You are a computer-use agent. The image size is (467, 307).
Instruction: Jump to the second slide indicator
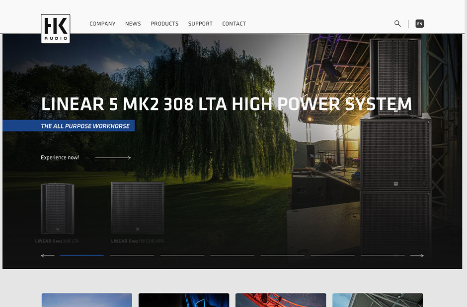(x=132, y=255)
